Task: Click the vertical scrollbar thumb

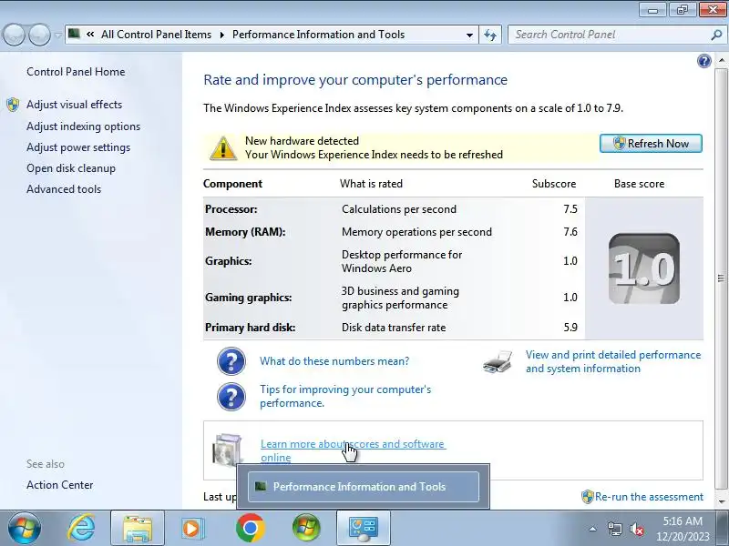Action: pos(721,278)
